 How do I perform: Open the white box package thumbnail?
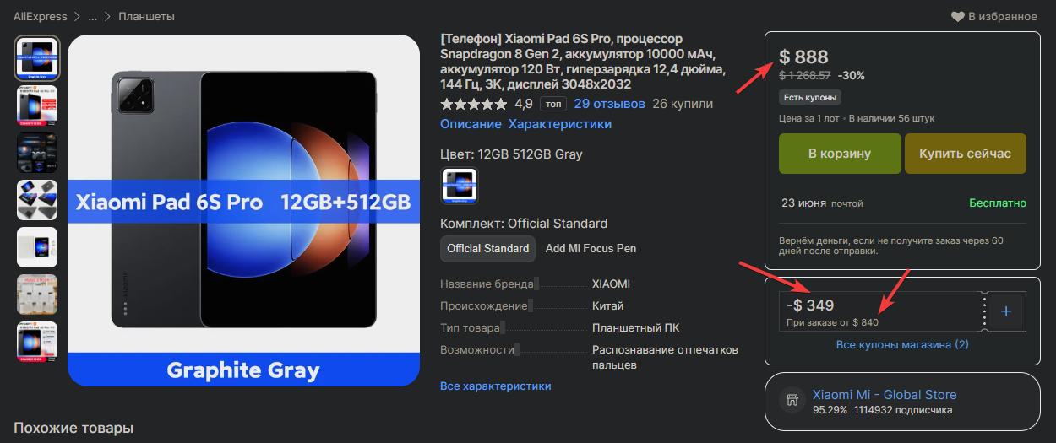click(37, 247)
